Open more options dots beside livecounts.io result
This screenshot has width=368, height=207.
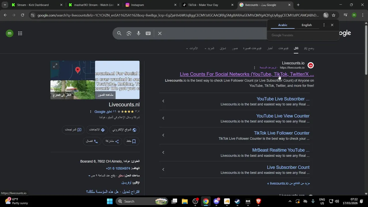pyautogui.click(x=254, y=68)
